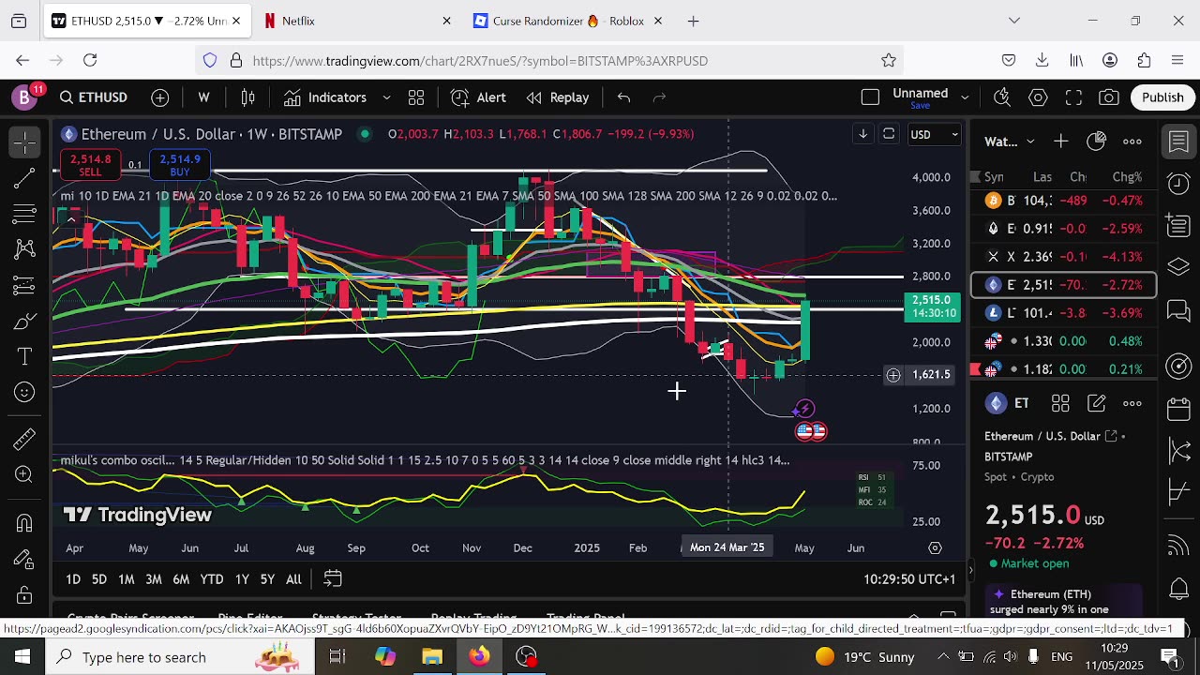Open symbol details grid view icon

click(1060, 403)
